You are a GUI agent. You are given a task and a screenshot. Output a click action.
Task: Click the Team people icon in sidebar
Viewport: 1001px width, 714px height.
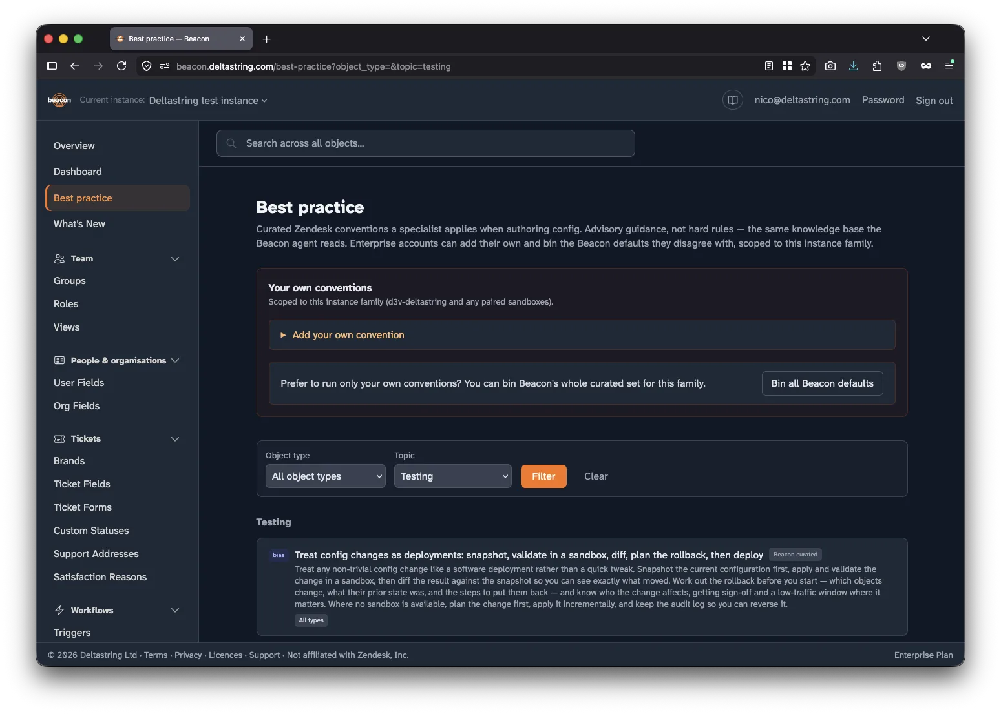pyautogui.click(x=59, y=258)
